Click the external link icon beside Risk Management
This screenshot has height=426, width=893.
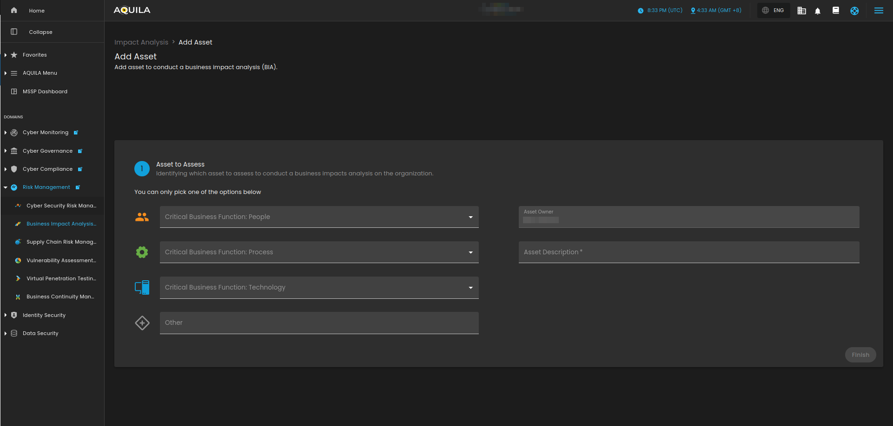click(x=78, y=187)
